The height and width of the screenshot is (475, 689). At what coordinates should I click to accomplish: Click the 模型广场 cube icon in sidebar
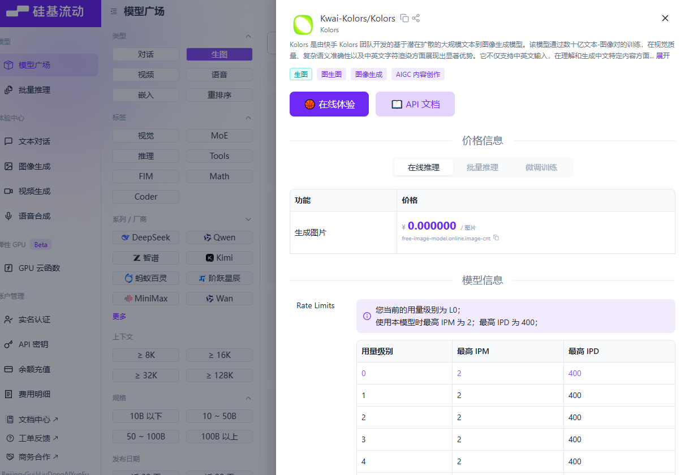pyautogui.click(x=8, y=65)
